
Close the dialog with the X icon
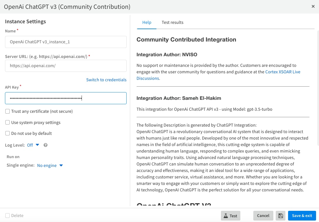pos(313,6)
